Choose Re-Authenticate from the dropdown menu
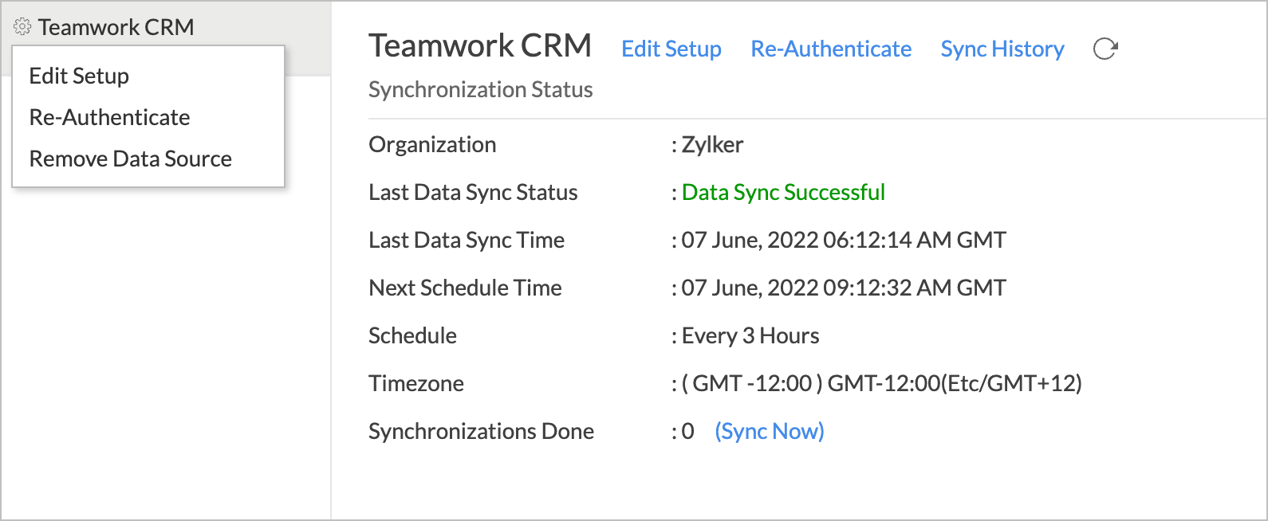Screen dimensions: 1268x521 (109, 117)
